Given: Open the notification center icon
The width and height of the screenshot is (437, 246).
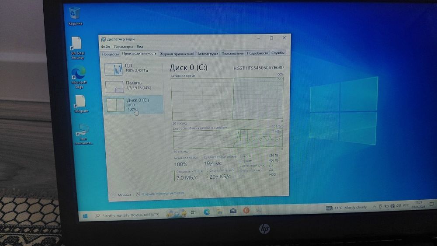Looking at the screenshot, I should pos(431,204).
